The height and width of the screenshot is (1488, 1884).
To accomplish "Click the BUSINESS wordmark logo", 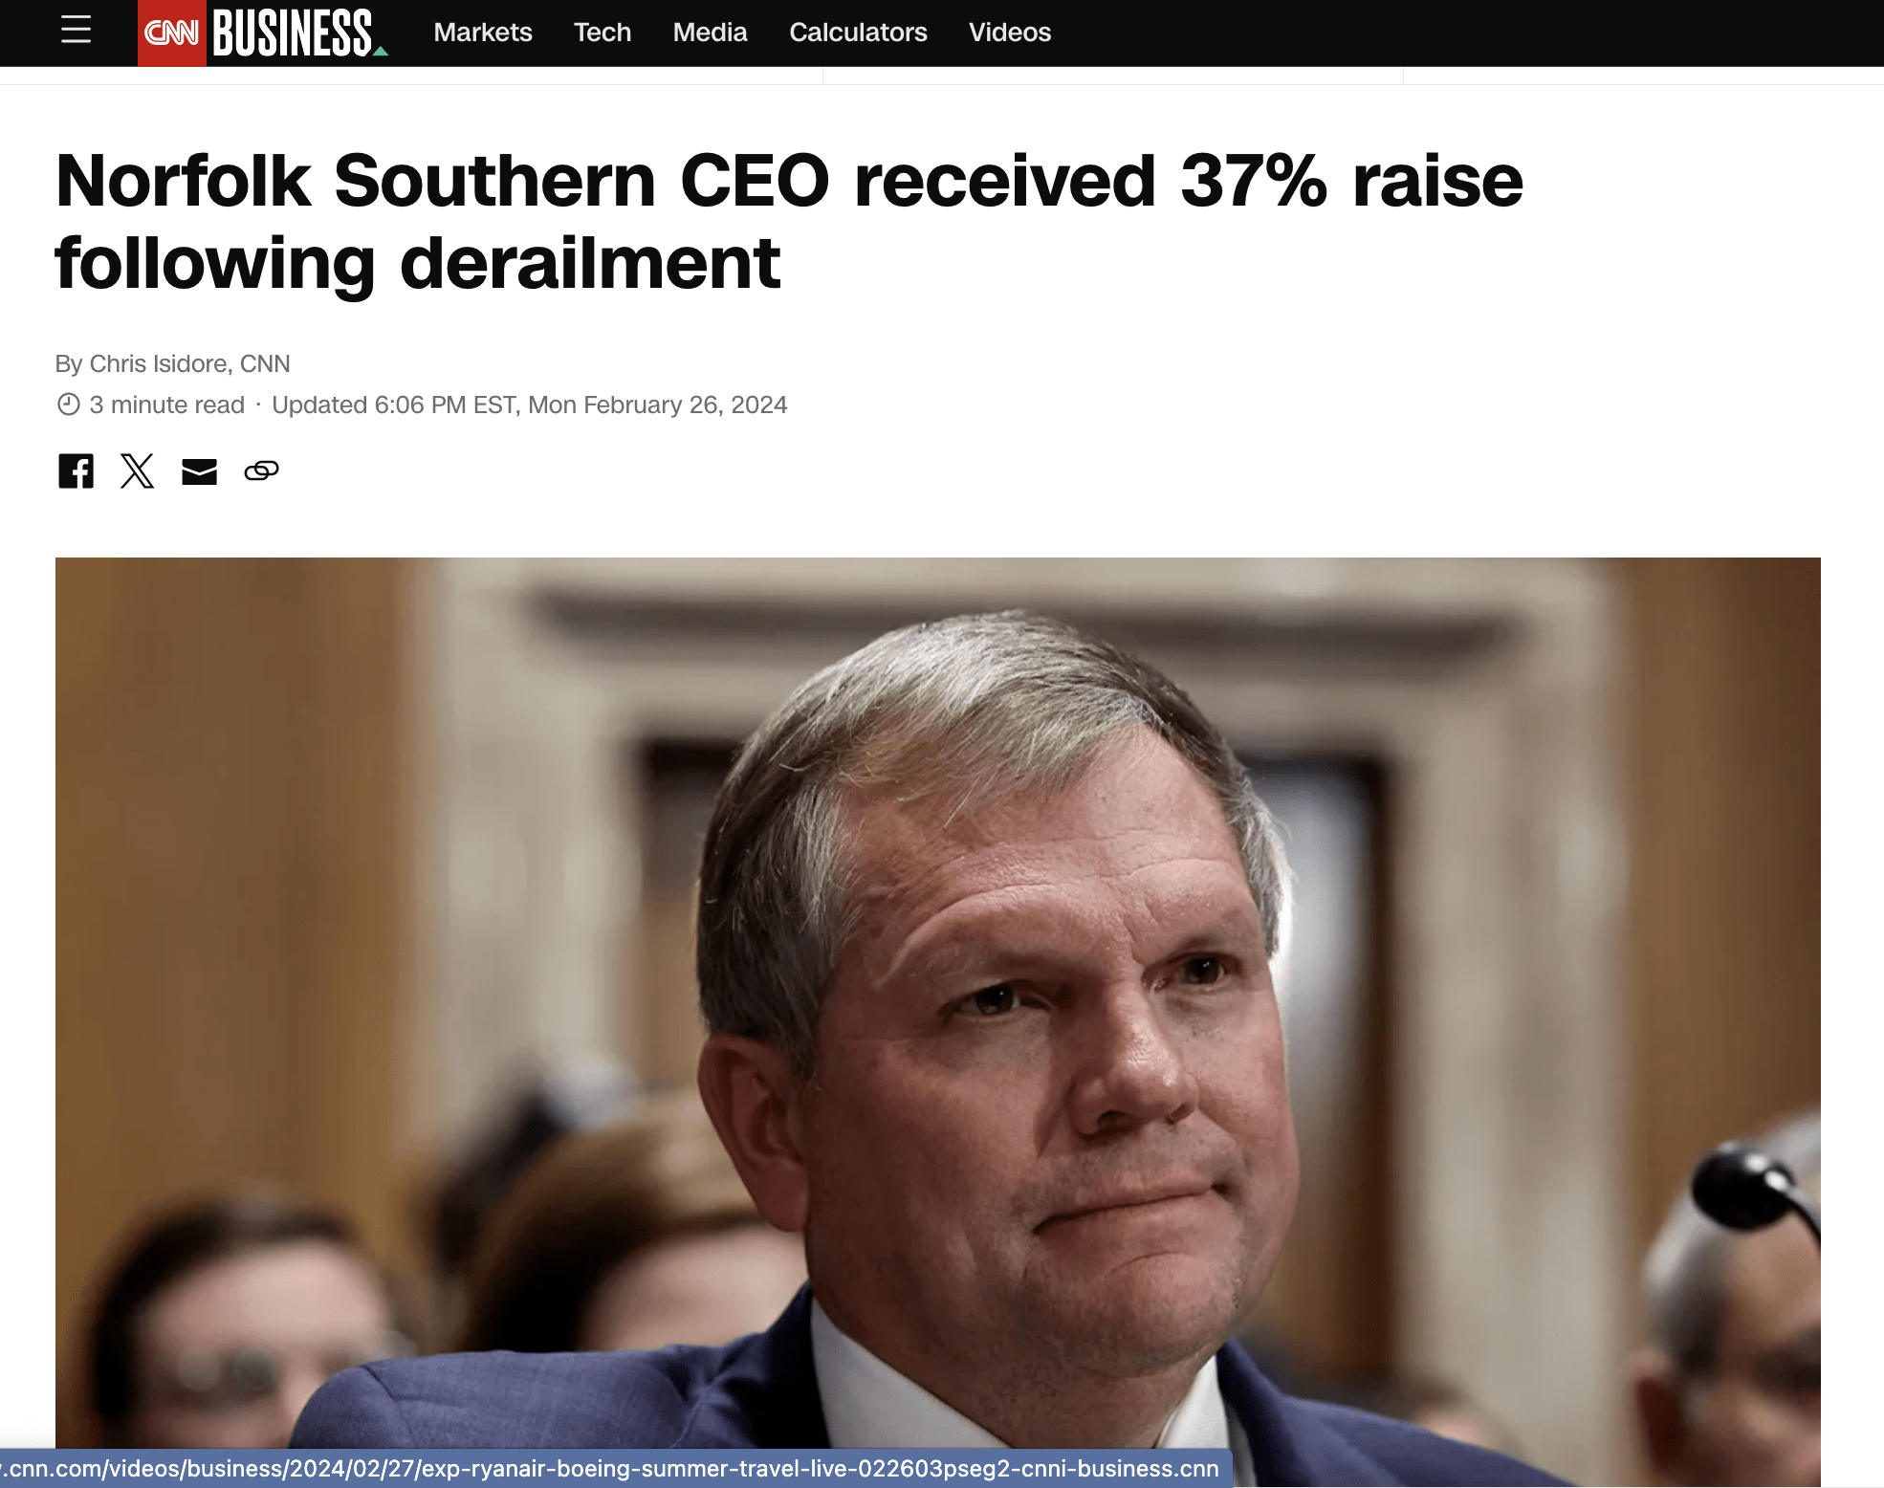I will pyautogui.click(x=293, y=32).
